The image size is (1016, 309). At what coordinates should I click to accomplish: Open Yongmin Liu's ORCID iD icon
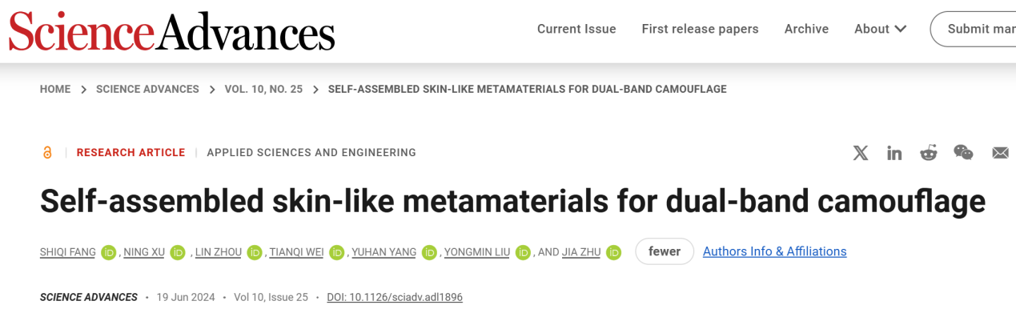[x=524, y=252]
